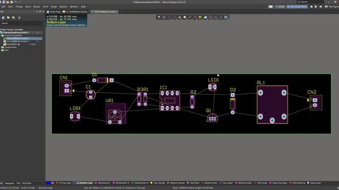Image resolution: width=339 pixels, height=190 pixels.
Task: Click the tune length icon in active bar
Action: tap(195, 17)
